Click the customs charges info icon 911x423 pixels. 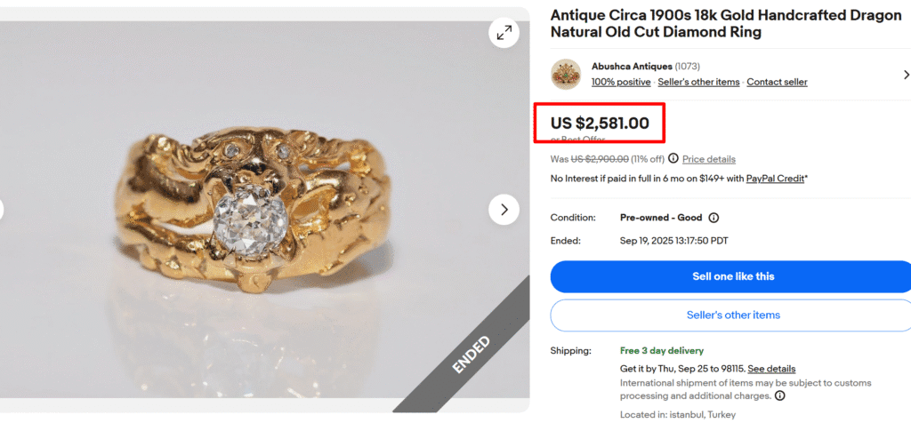click(x=780, y=395)
